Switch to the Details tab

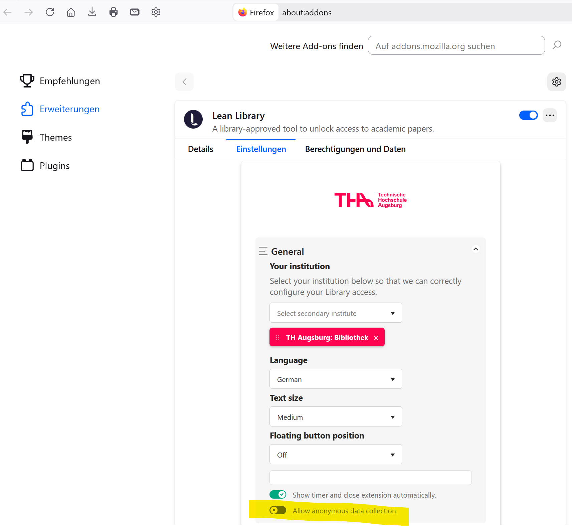[x=200, y=149]
